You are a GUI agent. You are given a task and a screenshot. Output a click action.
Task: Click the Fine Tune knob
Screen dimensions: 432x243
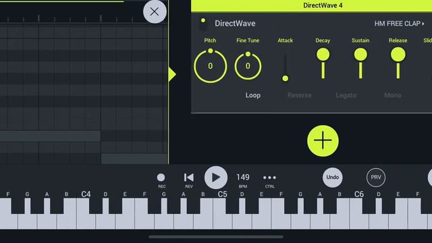248,66
